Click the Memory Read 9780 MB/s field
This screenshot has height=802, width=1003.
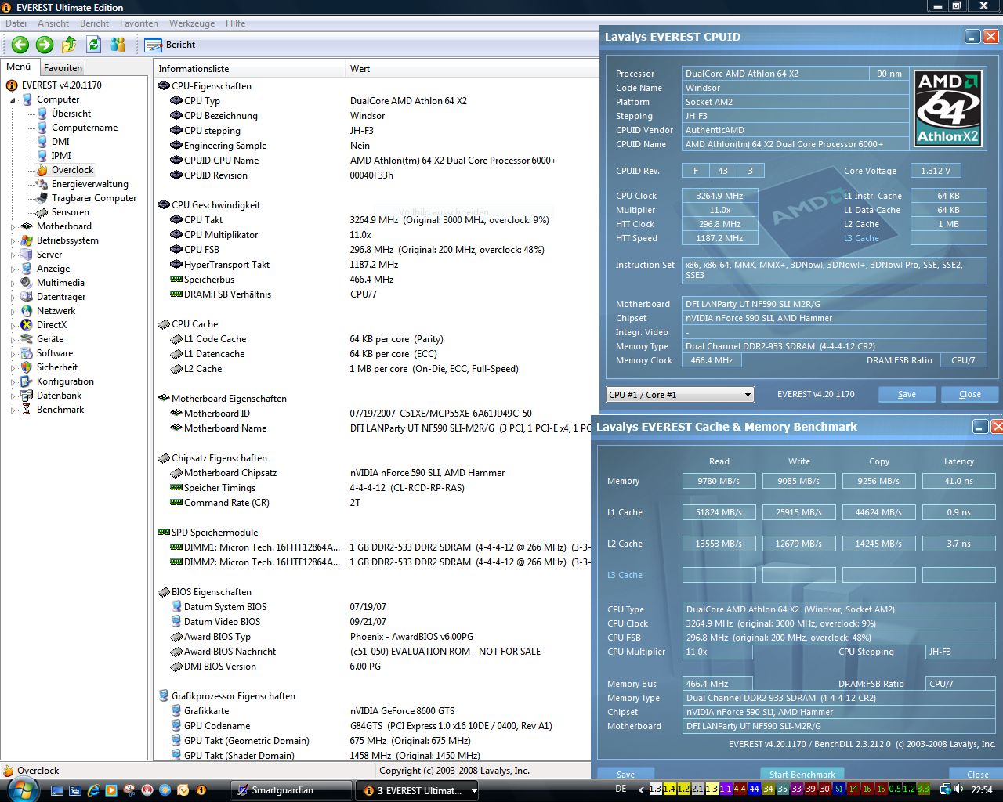(x=719, y=481)
